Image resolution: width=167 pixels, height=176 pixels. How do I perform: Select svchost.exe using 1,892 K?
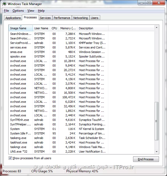pos(59,111)
